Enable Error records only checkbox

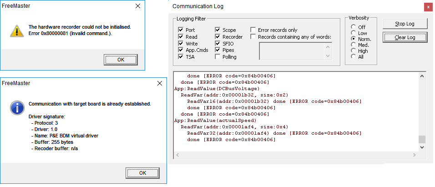coord(253,30)
